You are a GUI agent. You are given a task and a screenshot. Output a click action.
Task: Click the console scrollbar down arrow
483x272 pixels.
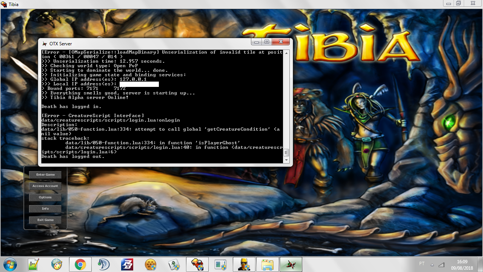[286, 161]
